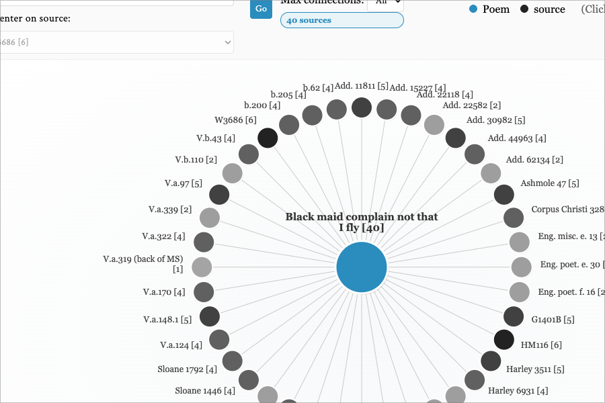Click the HM116 source node
Screen dimensions: 605x403
click(x=503, y=339)
